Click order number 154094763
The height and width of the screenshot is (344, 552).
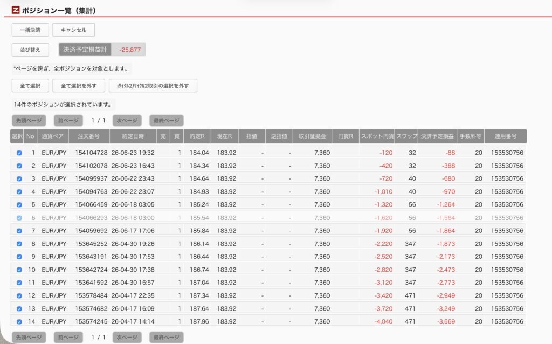(91, 192)
